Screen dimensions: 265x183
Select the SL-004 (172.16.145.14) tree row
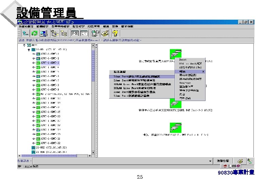pos(51,152)
